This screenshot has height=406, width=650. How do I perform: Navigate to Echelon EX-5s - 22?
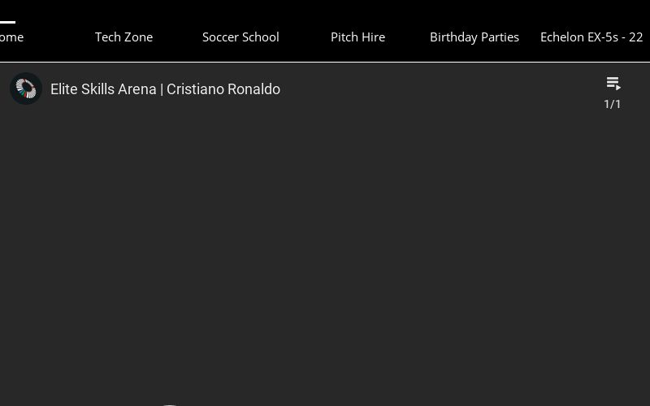[591, 37]
